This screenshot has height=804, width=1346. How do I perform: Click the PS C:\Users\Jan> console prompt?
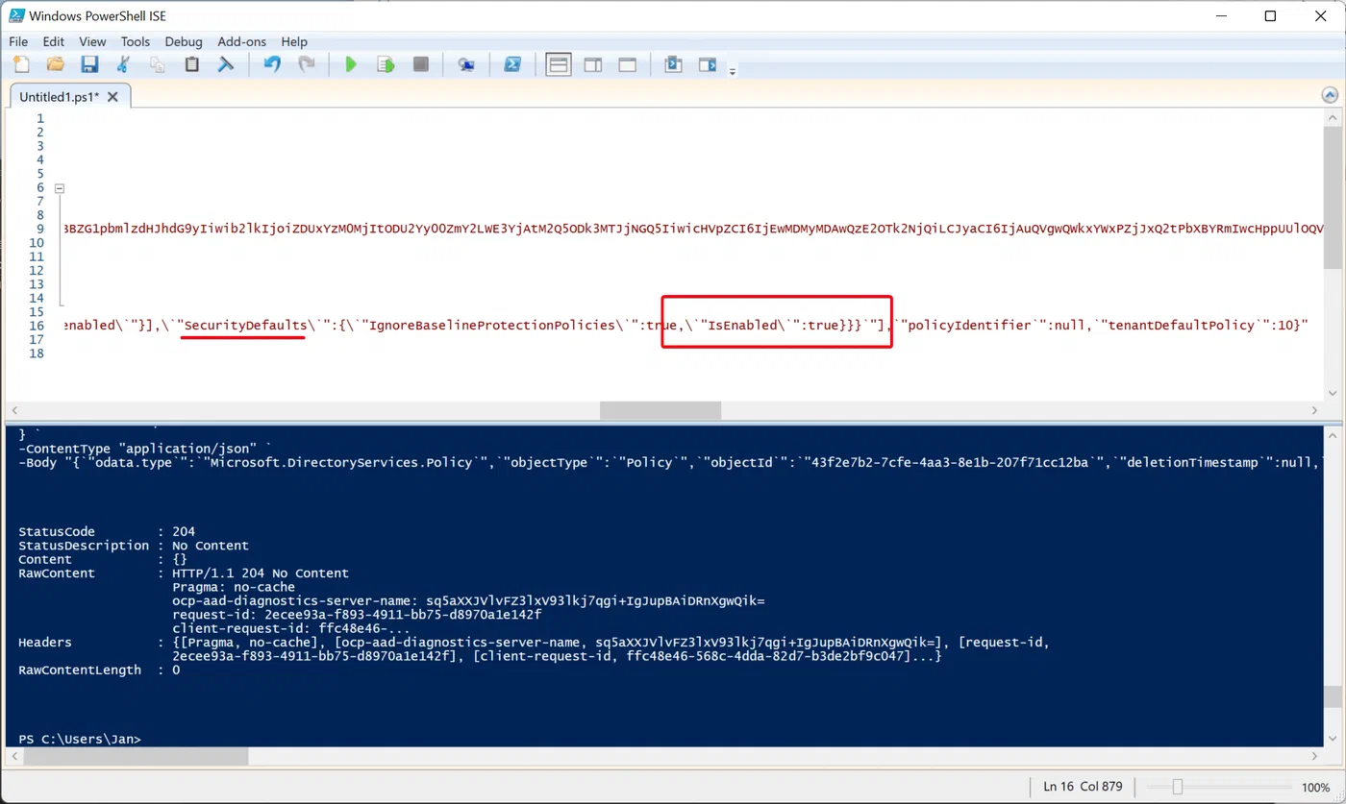[80, 739]
